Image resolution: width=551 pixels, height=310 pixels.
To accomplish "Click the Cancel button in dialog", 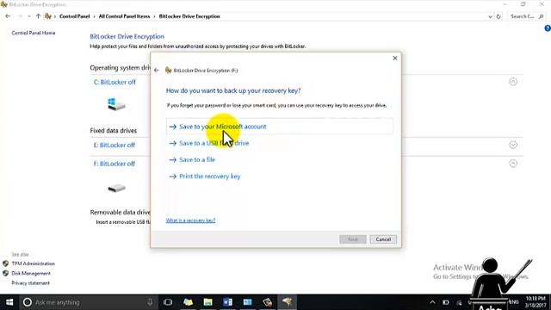I will click(x=383, y=239).
